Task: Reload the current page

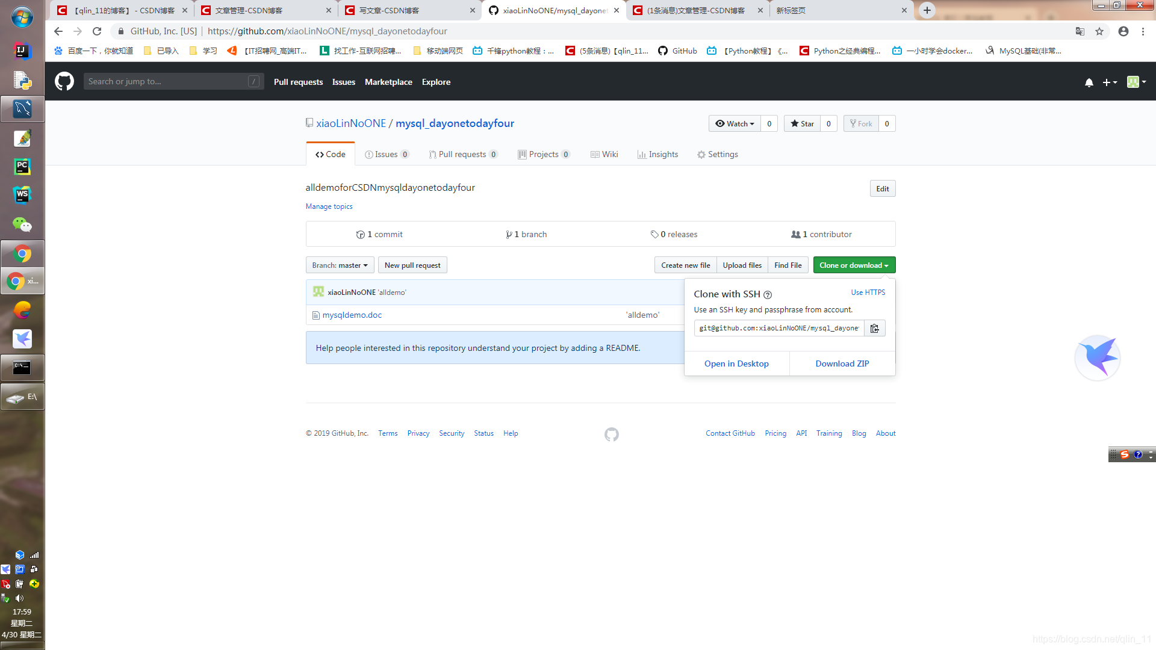Action: pyautogui.click(x=97, y=31)
